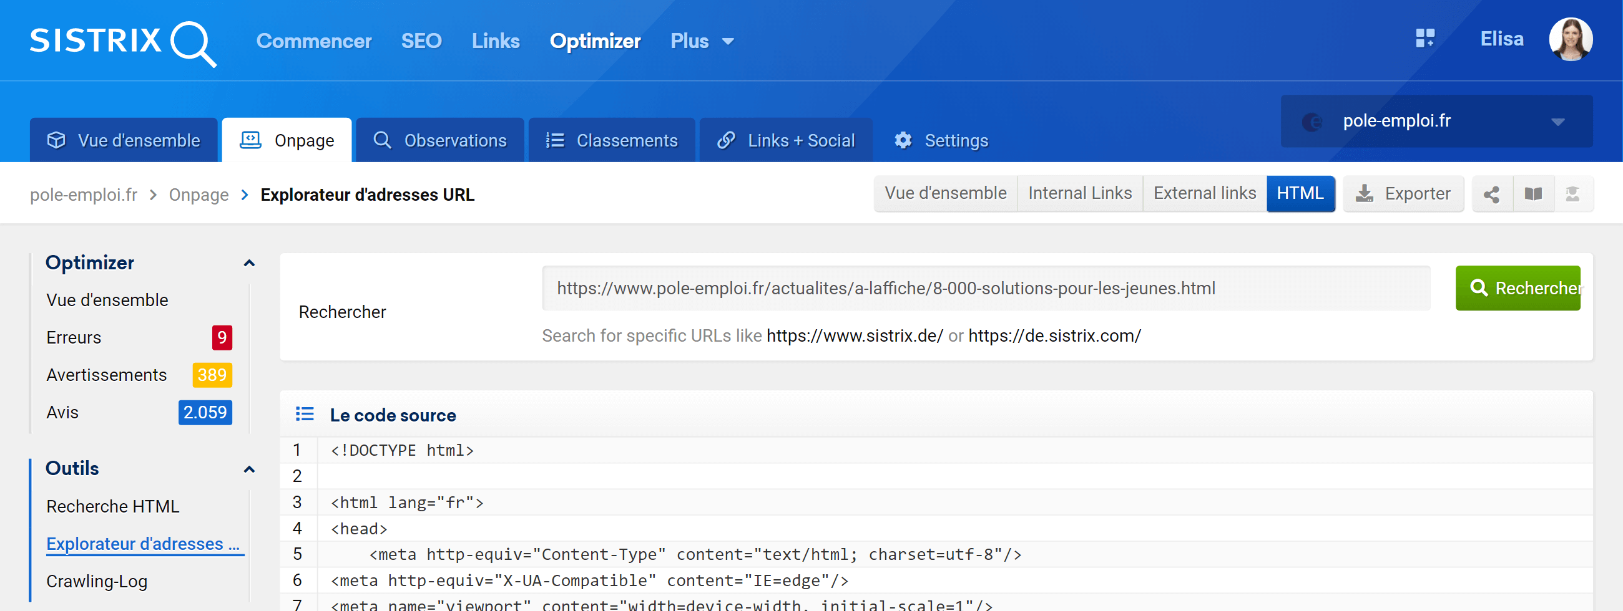Viewport: 1623px width, 611px height.
Task: Open the SEO section
Action: tap(421, 41)
